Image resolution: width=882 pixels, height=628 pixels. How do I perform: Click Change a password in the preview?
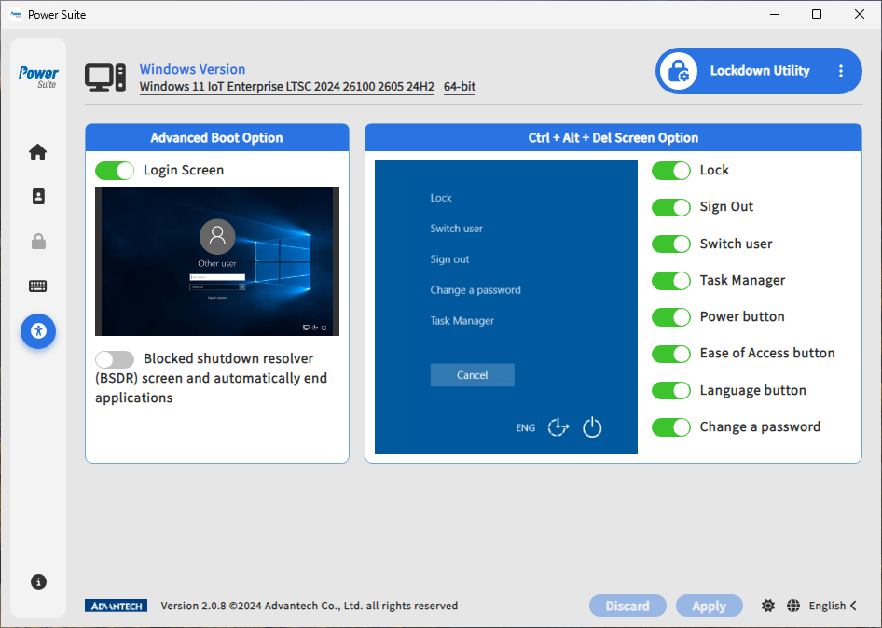475,290
